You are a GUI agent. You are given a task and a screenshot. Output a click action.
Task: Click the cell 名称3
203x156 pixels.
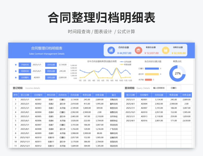click(x=51, y=108)
